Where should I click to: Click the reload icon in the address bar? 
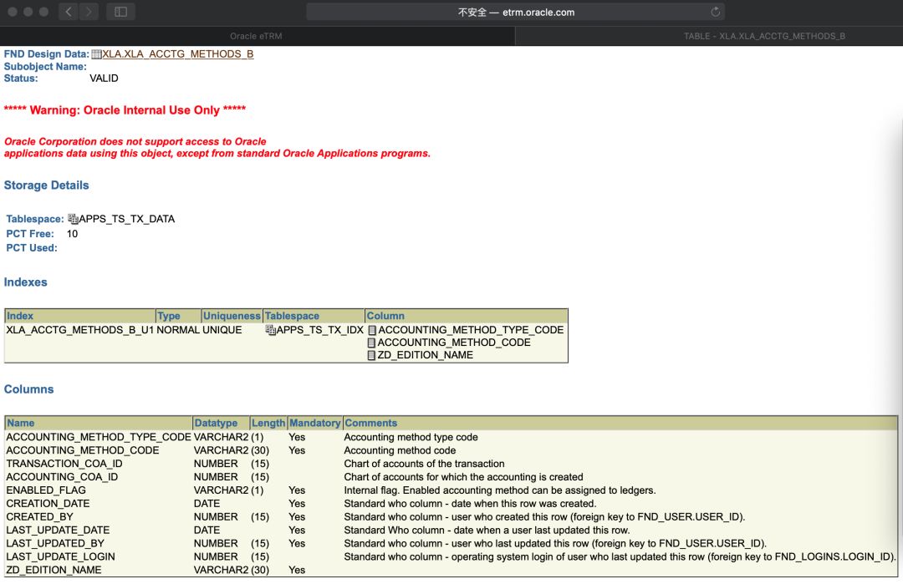click(716, 13)
